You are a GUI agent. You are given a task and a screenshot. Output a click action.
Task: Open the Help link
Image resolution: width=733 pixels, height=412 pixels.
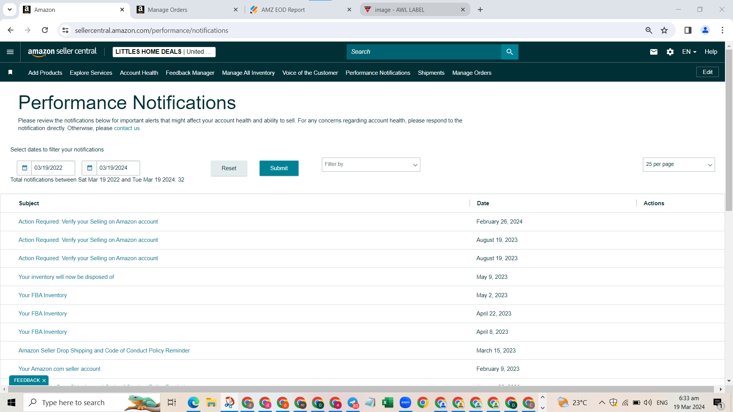(711, 52)
